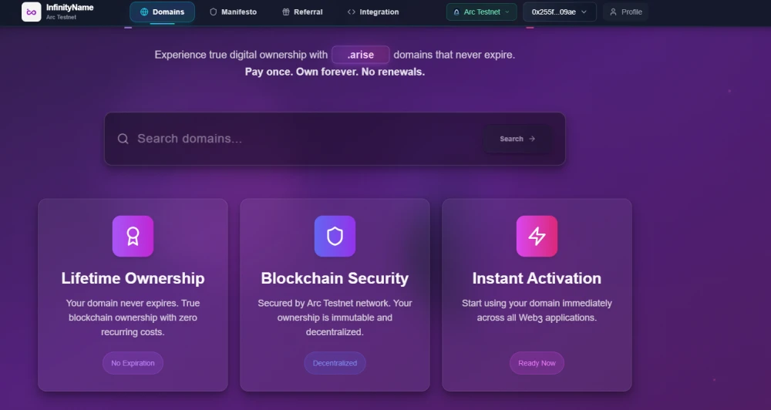Click the code brackets icon beside Integration
The height and width of the screenshot is (410, 771).
(352, 12)
